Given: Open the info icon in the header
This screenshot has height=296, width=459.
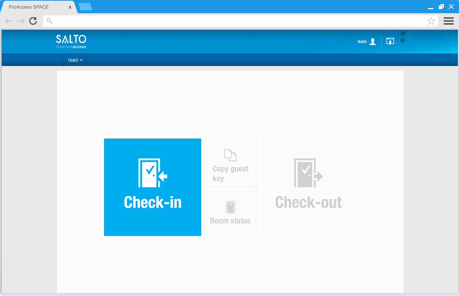Looking at the screenshot, I should point(403,34).
